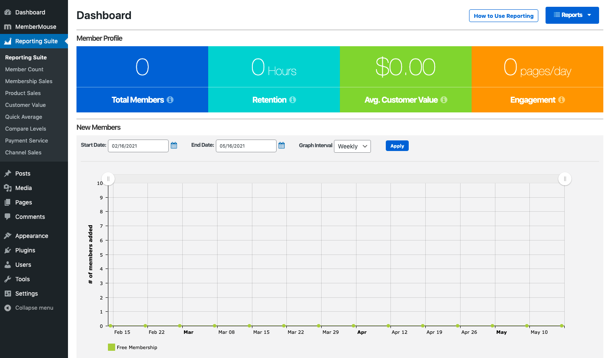This screenshot has height=358, width=608.
Task: Click the Plugins icon in sidebar
Action: pos(8,250)
